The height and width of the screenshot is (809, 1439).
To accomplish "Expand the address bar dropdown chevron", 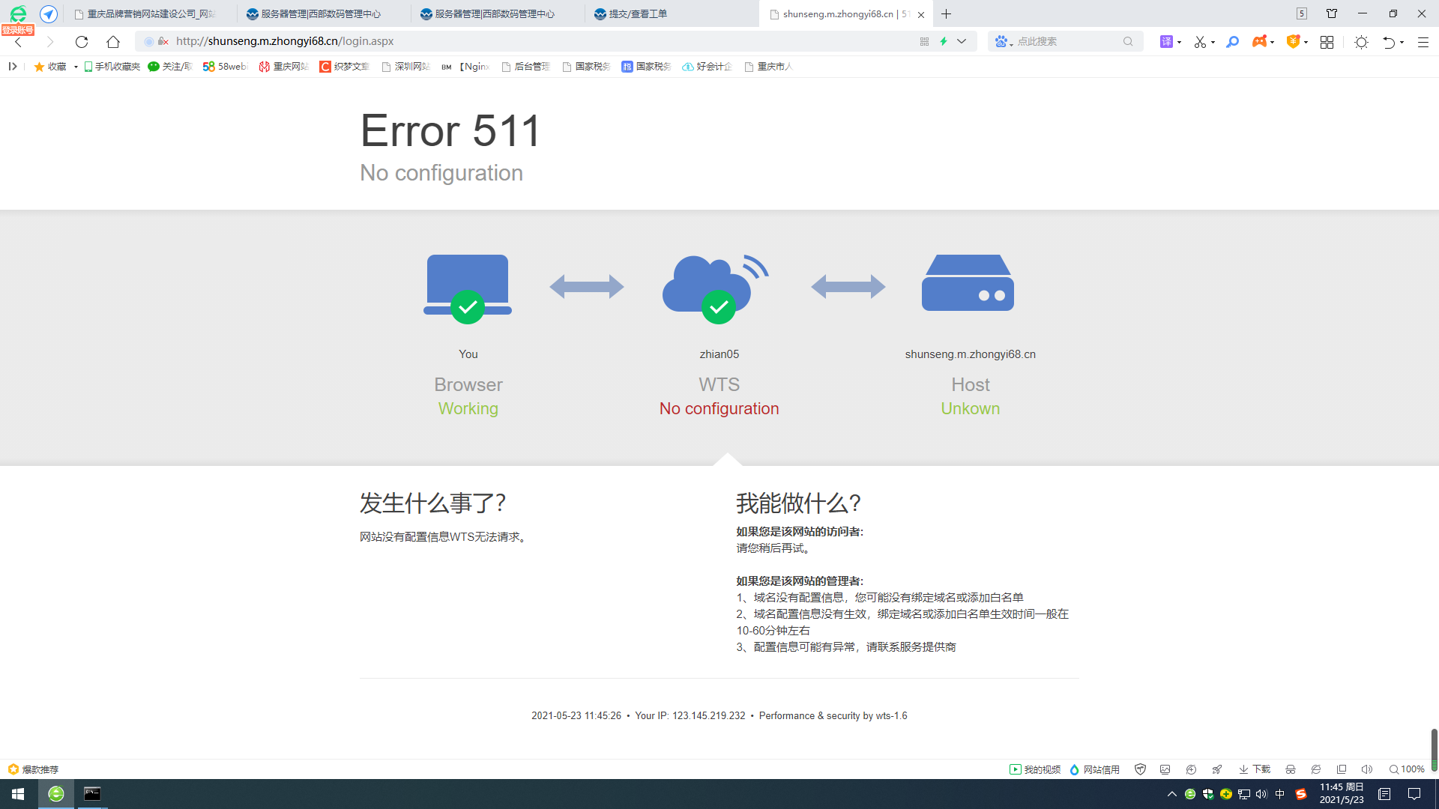I will tap(962, 42).
